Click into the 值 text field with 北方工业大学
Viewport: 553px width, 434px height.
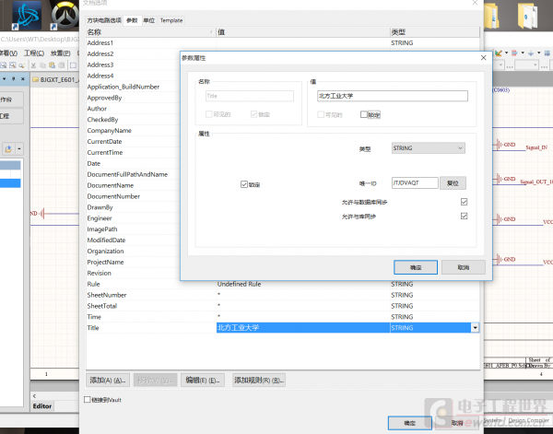click(393, 96)
